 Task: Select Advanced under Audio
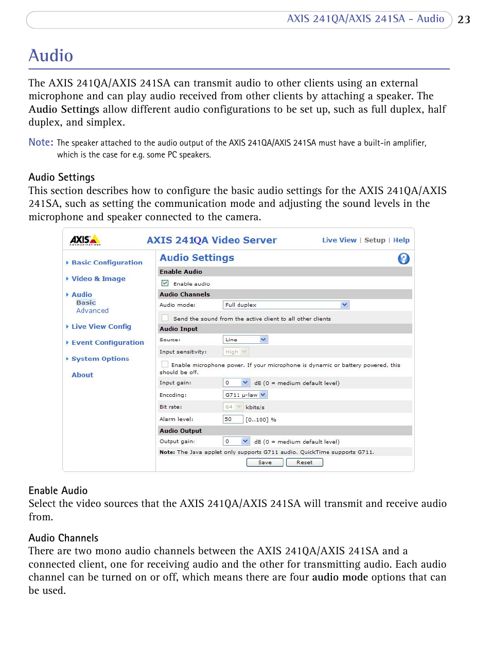[92, 310]
